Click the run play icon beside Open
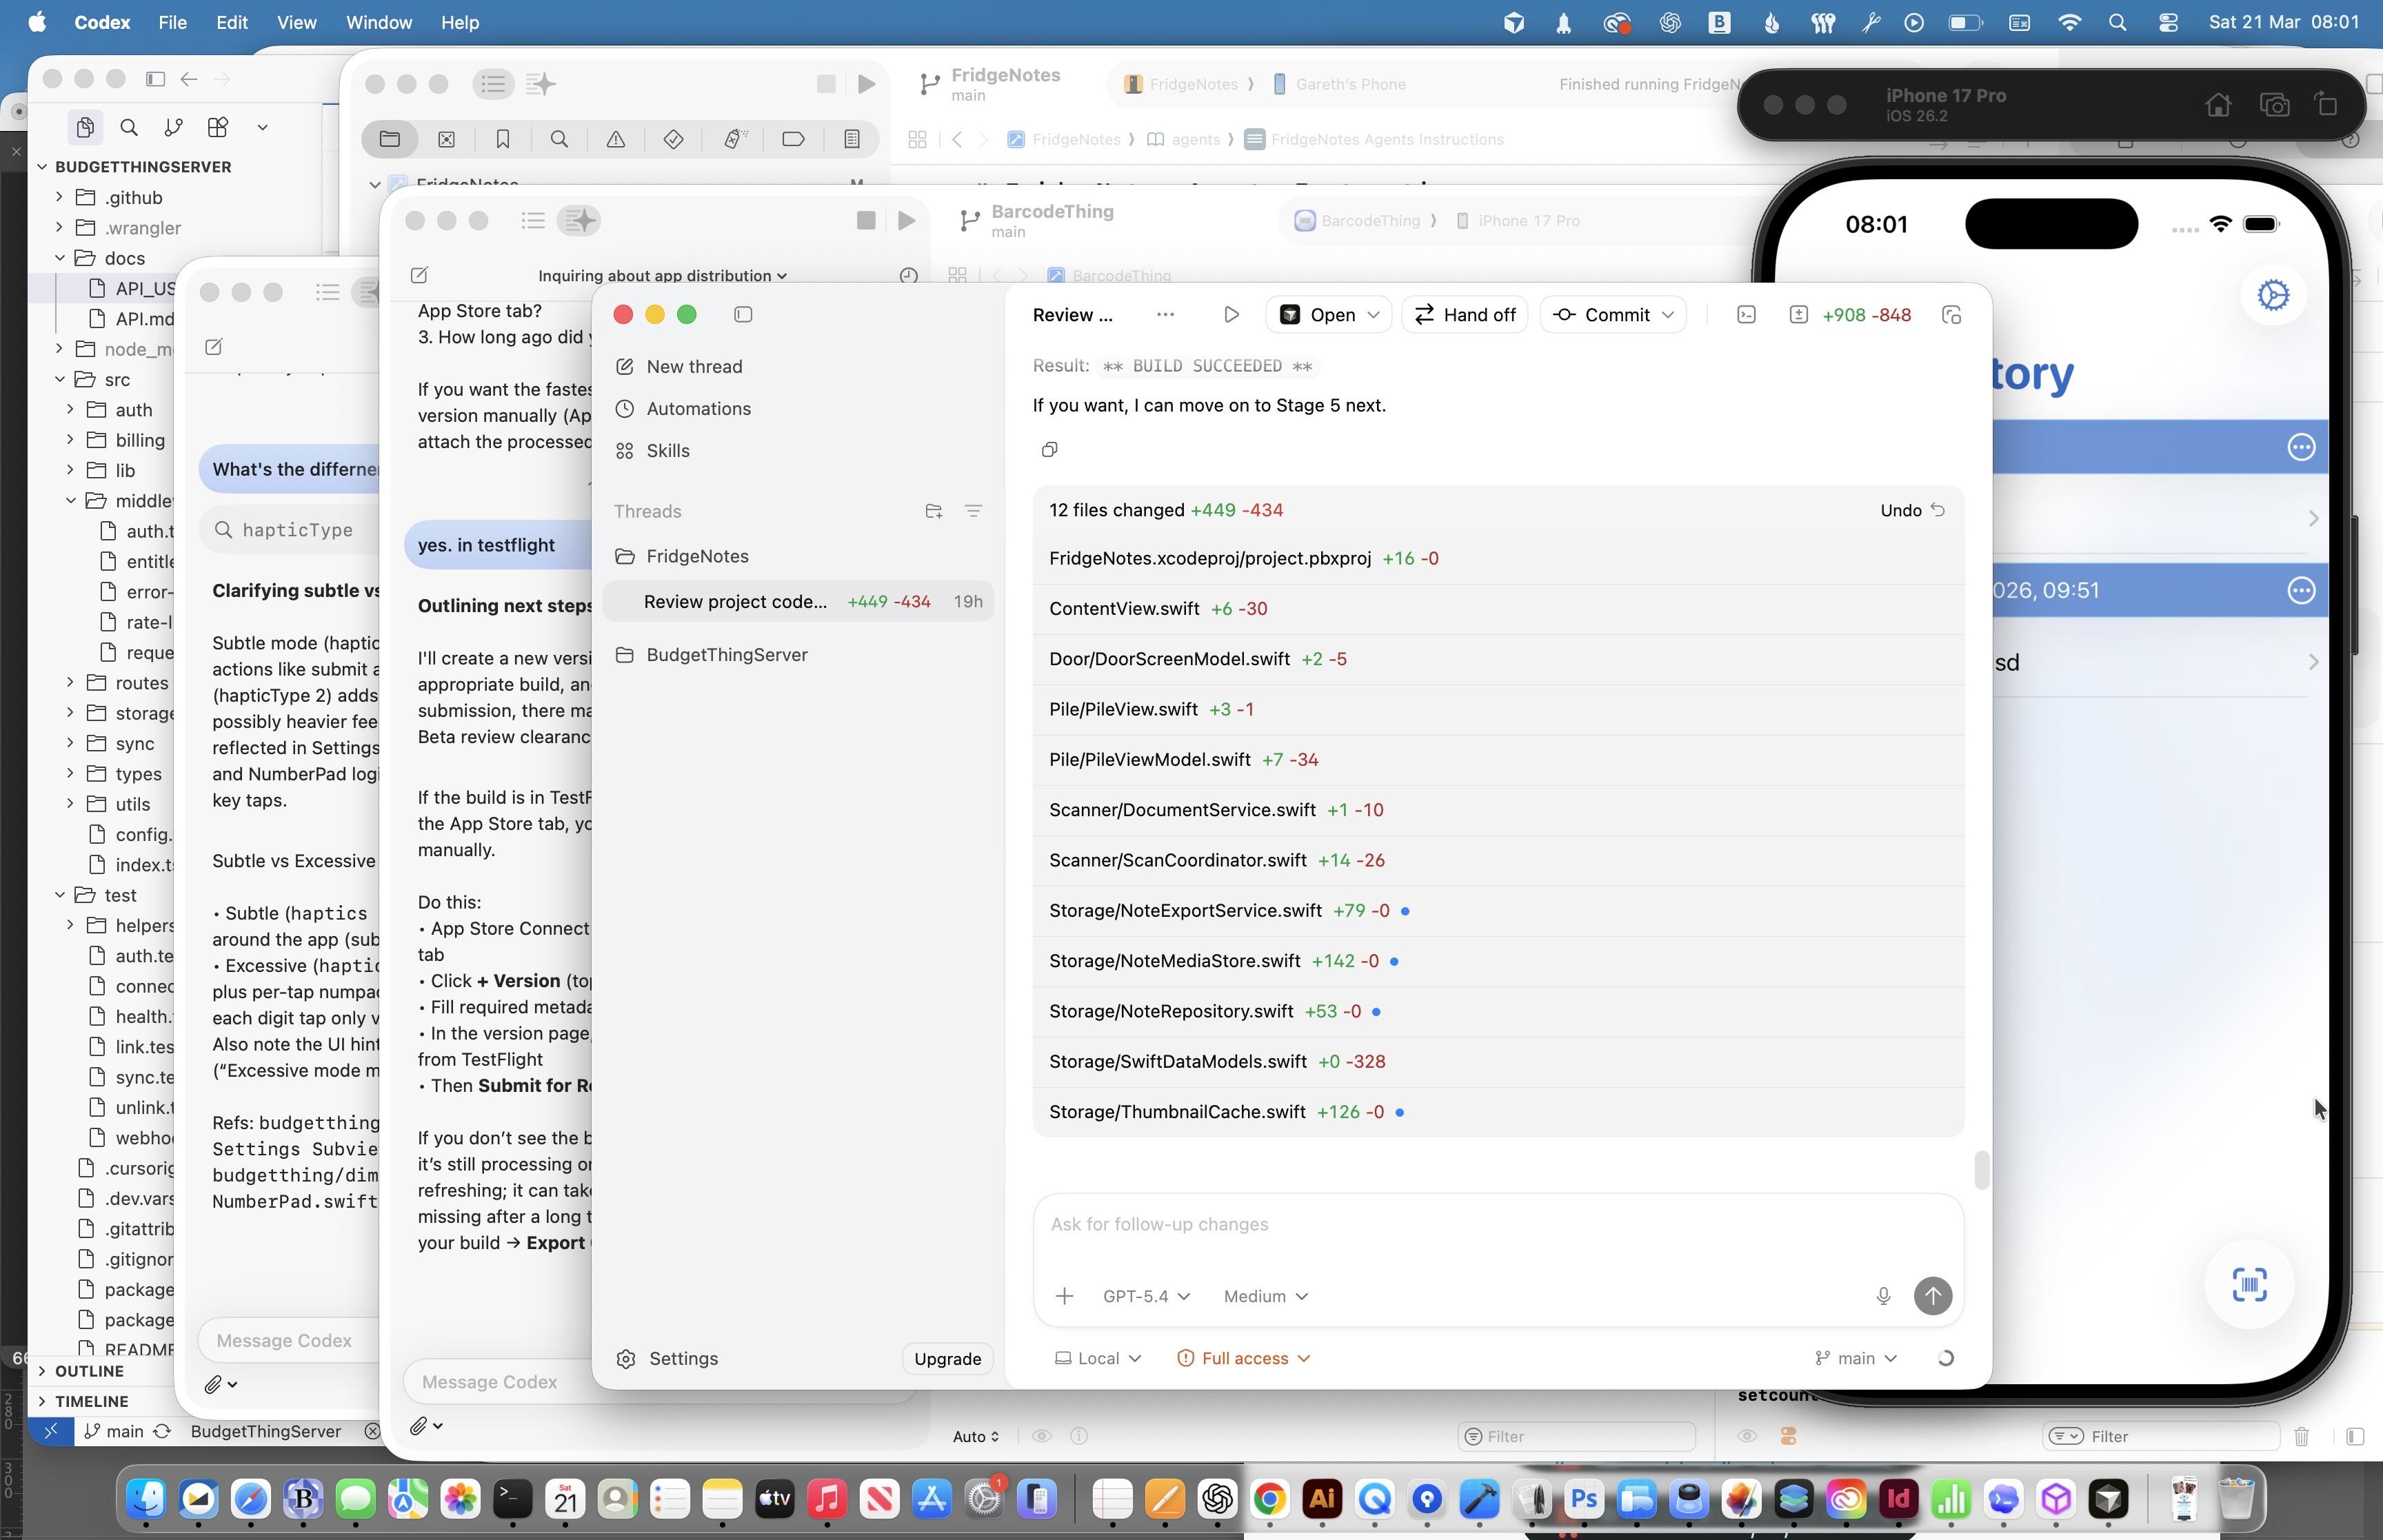This screenshot has width=2383, height=1540. tap(1231, 315)
